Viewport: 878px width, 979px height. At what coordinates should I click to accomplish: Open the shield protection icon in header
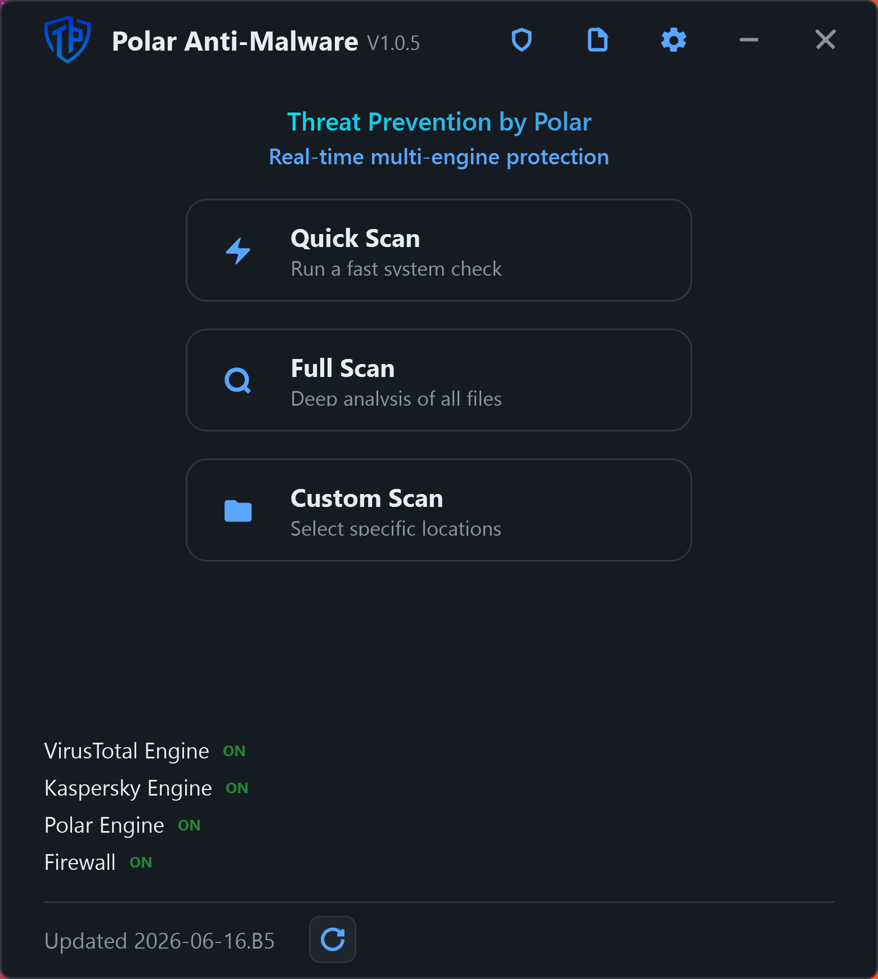point(522,40)
